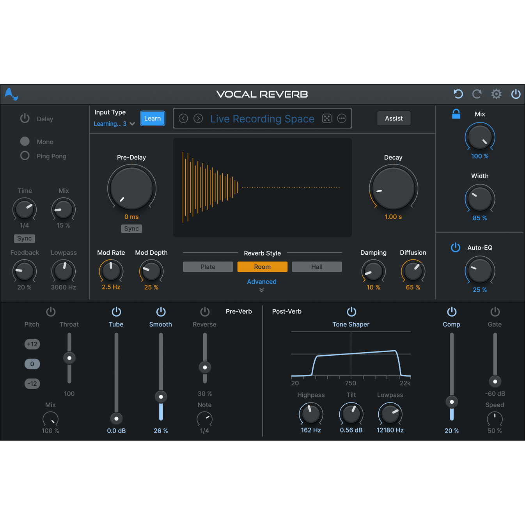Image resolution: width=525 pixels, height=525 pixels.
Task: Select the Plate reverb style
Action: (x=208, y=266)
